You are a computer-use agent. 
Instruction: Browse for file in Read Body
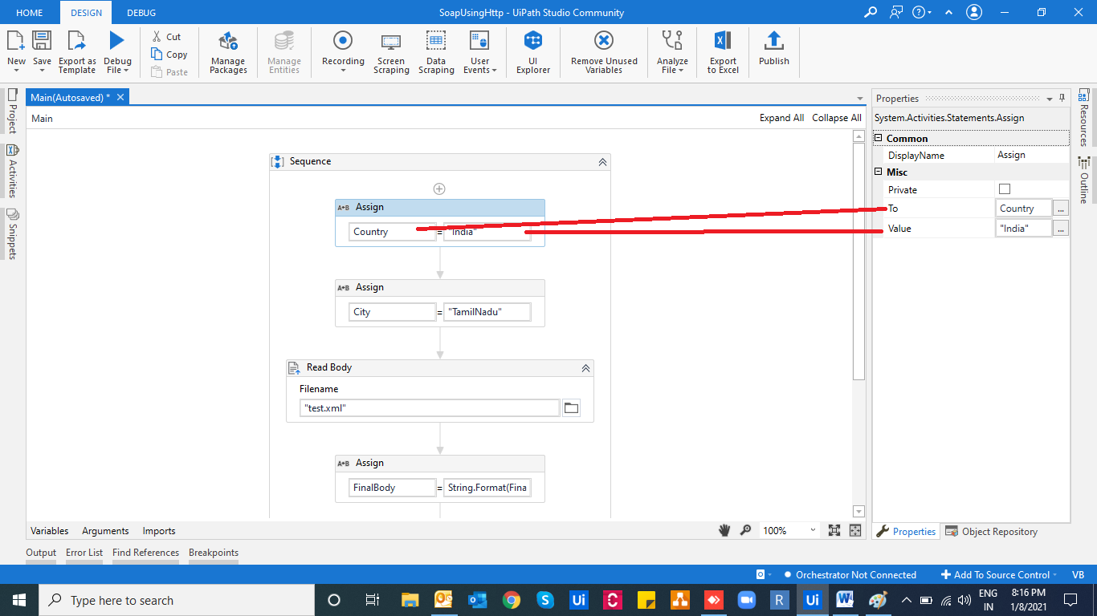pyautogui.click(x=571, y=408)
